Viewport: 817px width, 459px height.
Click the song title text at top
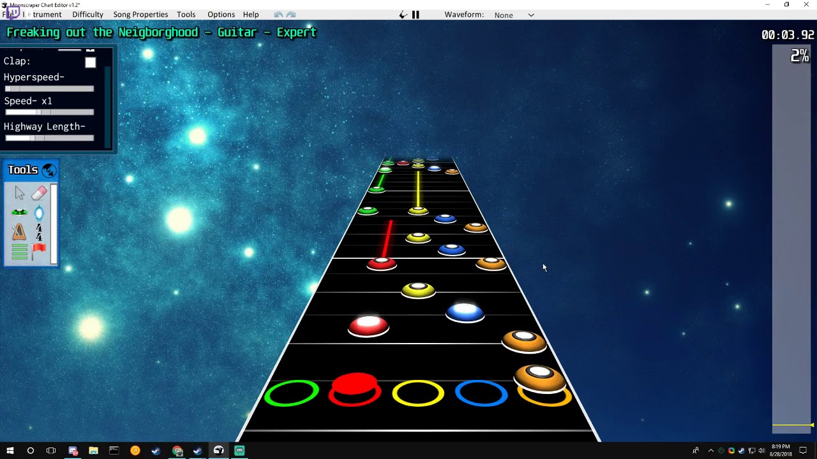click(x=161, y=33)
